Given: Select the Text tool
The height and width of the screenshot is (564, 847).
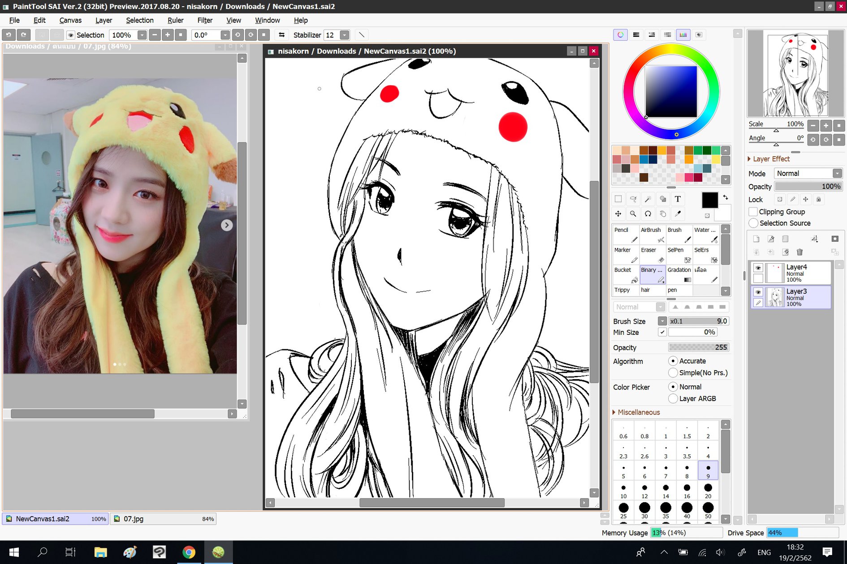Looking at the screenshot, I should coord(678,199).
